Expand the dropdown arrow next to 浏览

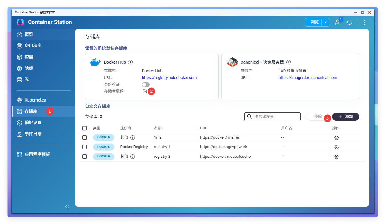326,22
